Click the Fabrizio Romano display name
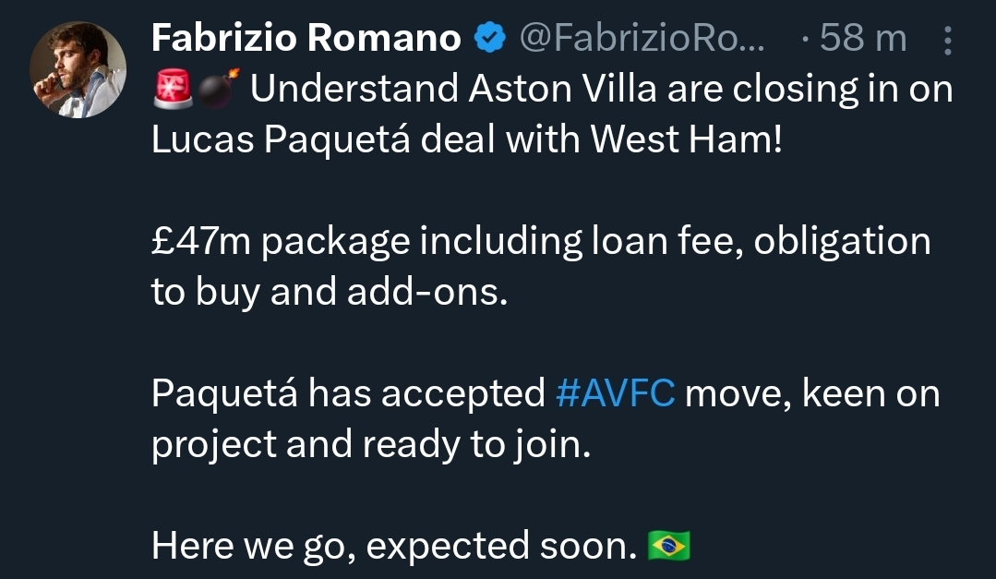Image resolution: width=996 pixels, height=579 pixels. (x=306, y=38)
